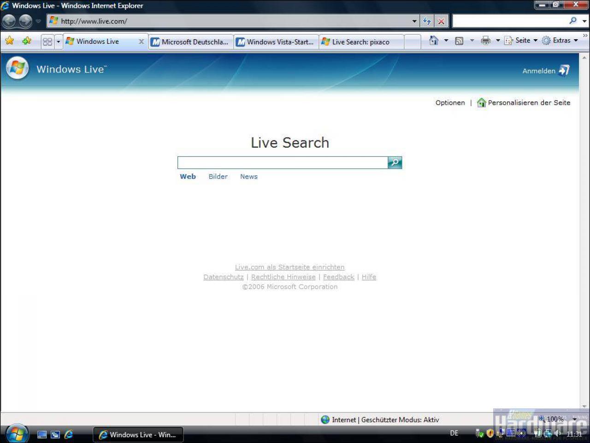Expand the Print options dropdown
The height and width of the screenshot is (443, 590).
(x=498, y=41)
